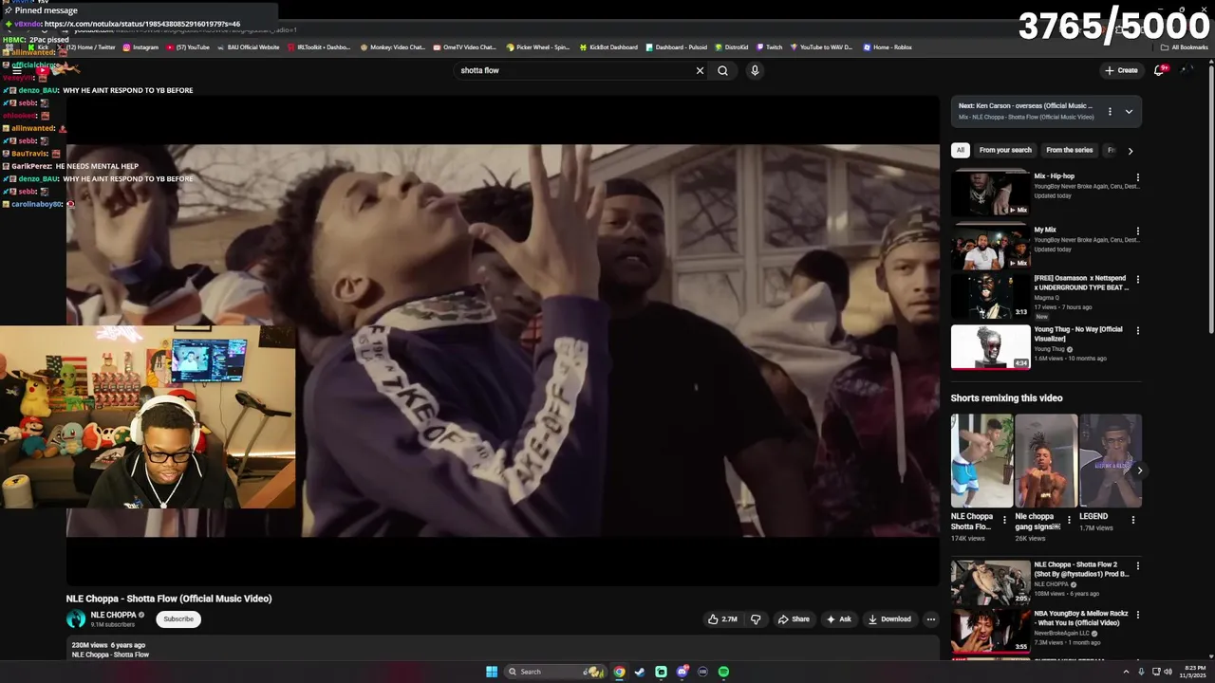
Task: Subscribe to NLE CHOPPA
Action: pos(178,619)
